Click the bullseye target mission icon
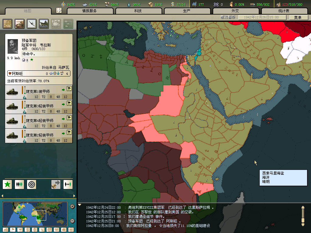This screenshot has width=311, height=233. pos(32,184)
